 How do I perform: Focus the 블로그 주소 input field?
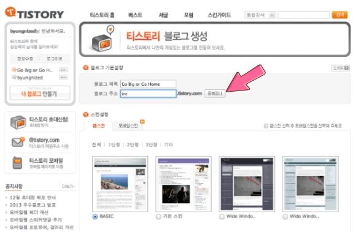149,94
